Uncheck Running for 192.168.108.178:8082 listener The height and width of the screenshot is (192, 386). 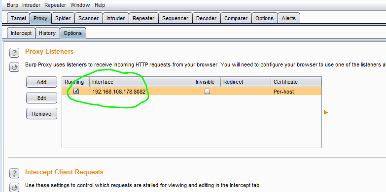tap(76, 92)
